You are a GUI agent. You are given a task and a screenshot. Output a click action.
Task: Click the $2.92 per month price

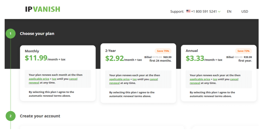coord(114,58)
